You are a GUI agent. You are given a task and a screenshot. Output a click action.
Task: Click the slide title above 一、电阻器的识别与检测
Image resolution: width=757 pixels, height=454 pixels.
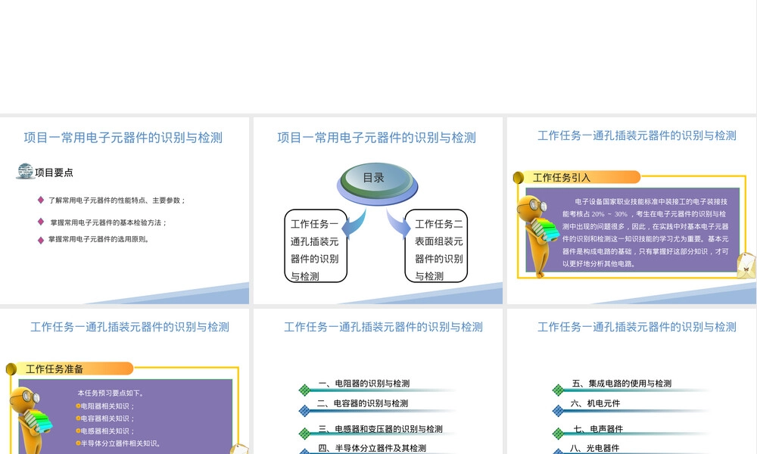[x=383, y=327]
